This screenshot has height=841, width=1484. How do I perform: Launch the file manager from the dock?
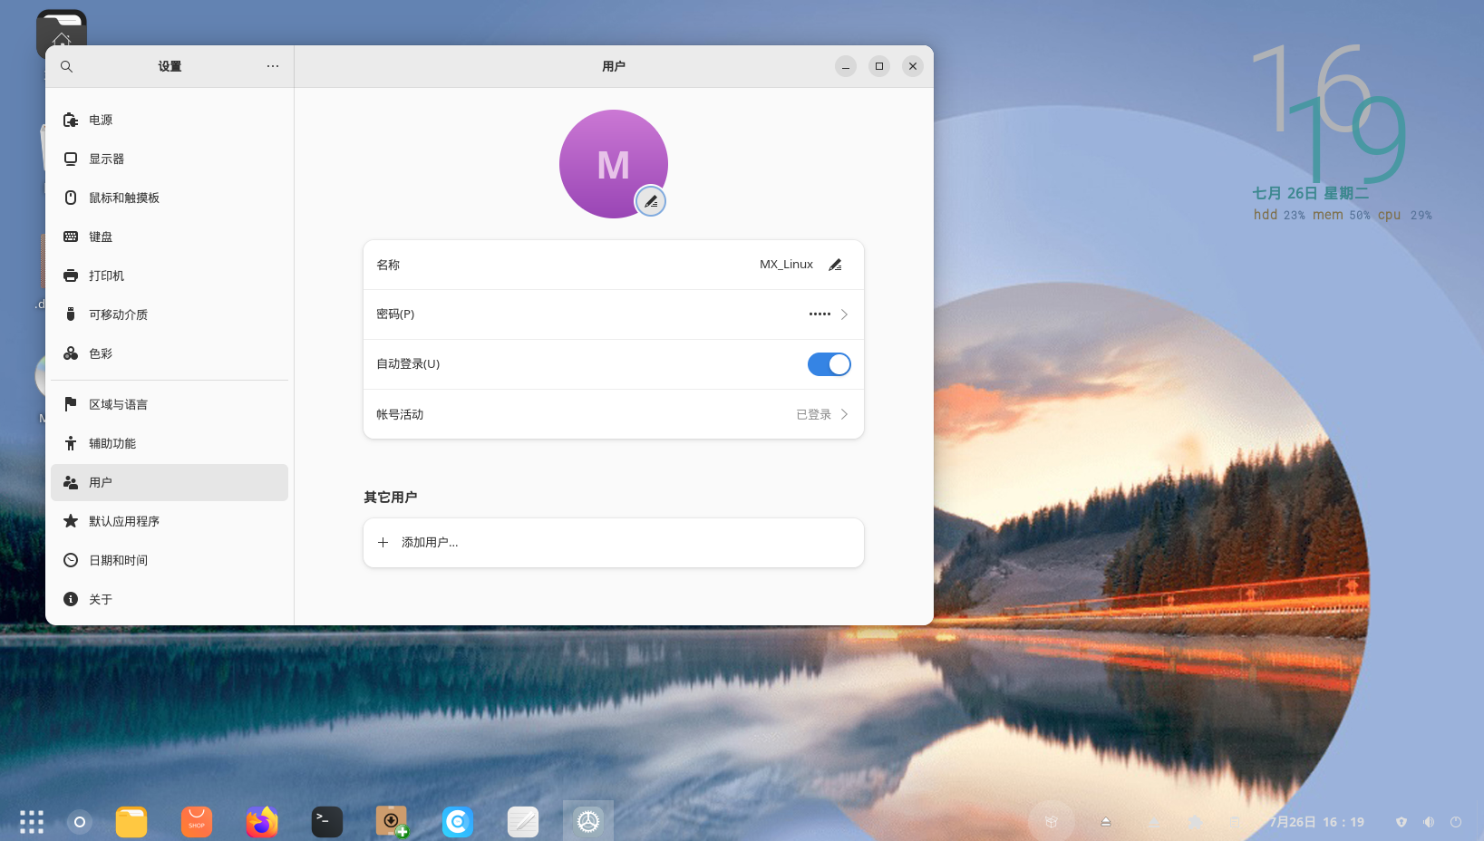(131, 822)
